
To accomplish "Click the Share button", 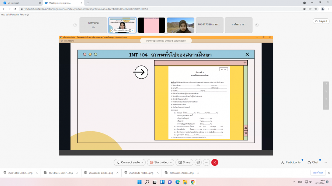I will click(184, 162).
